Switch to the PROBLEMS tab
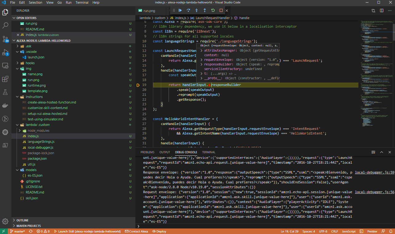The width and height of the screenshot is (395, 234). click(147, 152)
